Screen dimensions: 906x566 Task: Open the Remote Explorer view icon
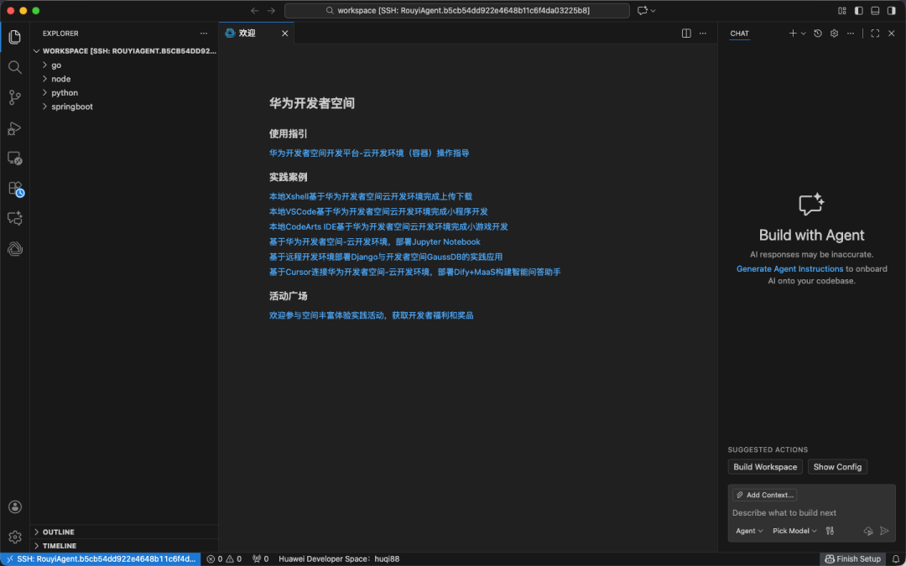click(x=15, y=158)
